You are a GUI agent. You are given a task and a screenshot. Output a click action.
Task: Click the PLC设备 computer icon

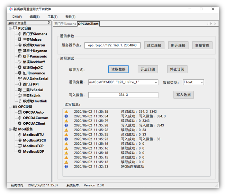15,28
